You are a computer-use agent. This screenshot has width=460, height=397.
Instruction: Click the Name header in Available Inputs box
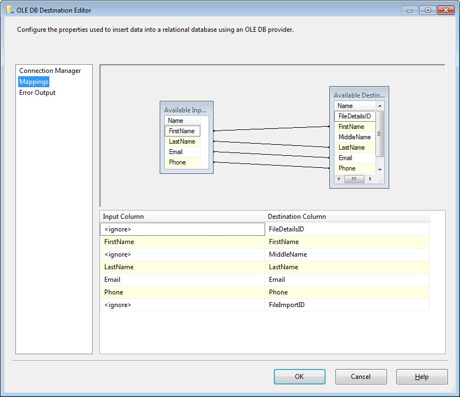[182, 121]
